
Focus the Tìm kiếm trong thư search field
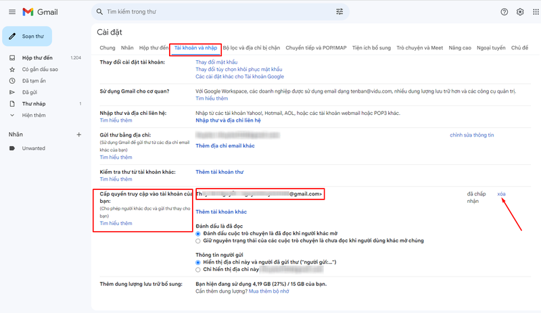click(220, 11)
